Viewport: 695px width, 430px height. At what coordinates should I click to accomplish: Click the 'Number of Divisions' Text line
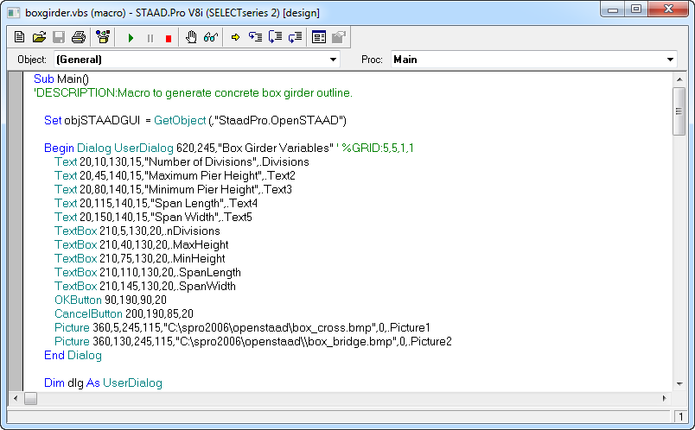click(x=182, y=161)
